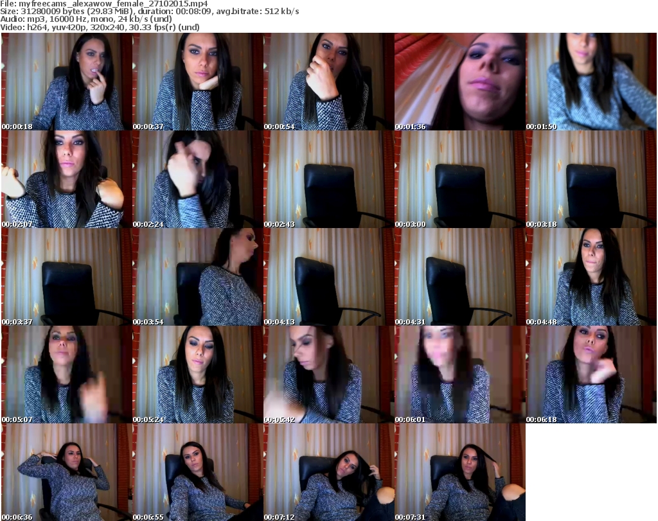Screen dimensions: 658x521
Task: Select the empty-chair thumbnail at 00:04:31
Action: [x=460, y=277]
